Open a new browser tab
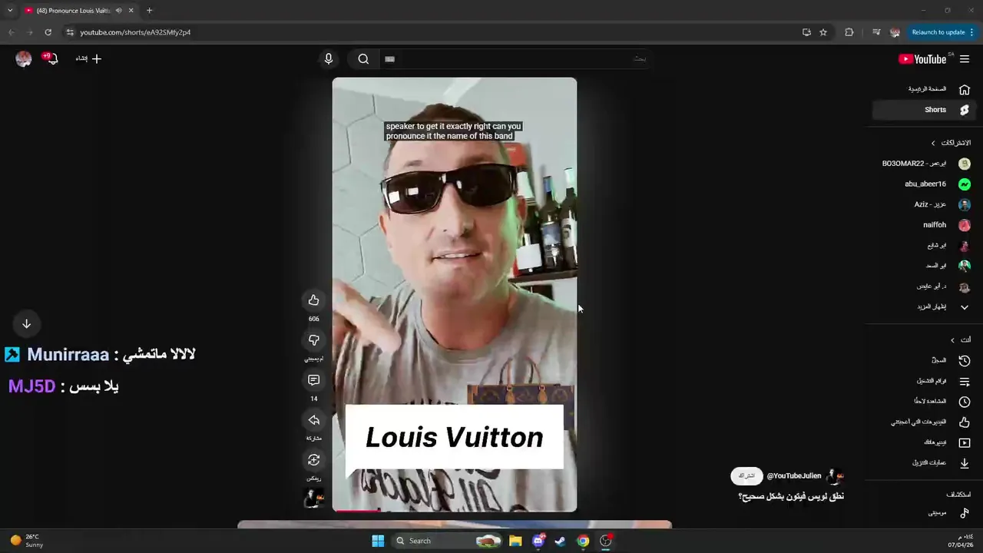Image resolution: width=983 pixels, height=553 pixels. pyautogui.click(x=149, y=11)
